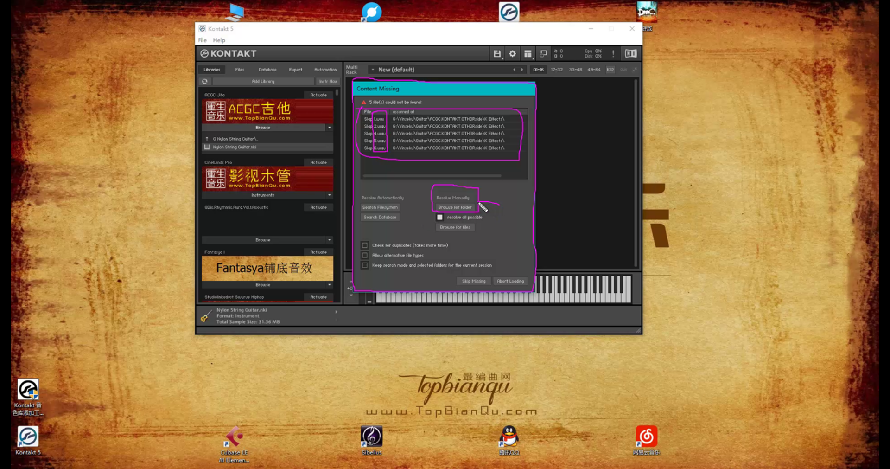Click the instrument icon beside Nylon String Guitar.nki
Viewport: 890px width, 469px height.
tap(207, 147)
